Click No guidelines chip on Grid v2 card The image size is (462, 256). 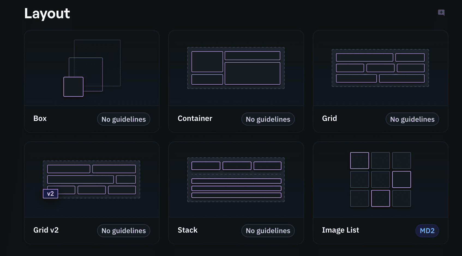[x=124, y=231]
